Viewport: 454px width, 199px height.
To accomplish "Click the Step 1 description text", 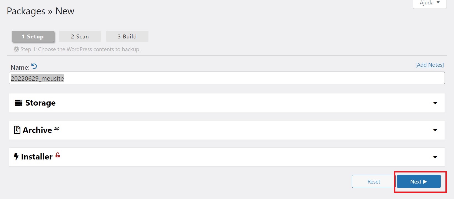I will point(80,49).
